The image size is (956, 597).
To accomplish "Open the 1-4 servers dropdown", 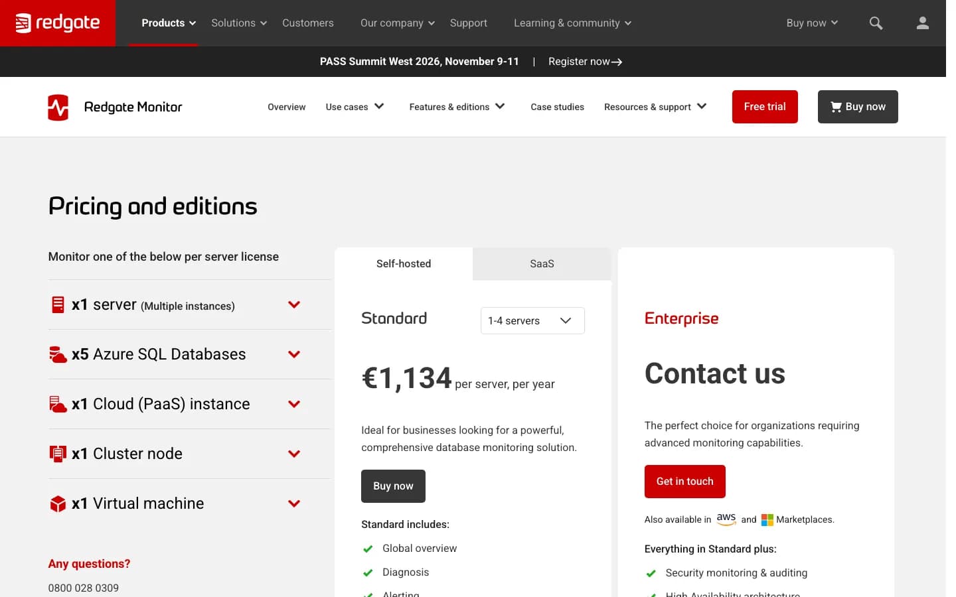I will [532, 320].
